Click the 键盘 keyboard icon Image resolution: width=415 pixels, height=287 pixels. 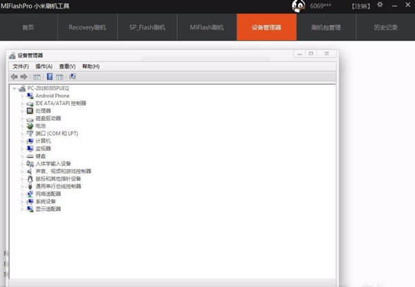[x=30, y=157]
